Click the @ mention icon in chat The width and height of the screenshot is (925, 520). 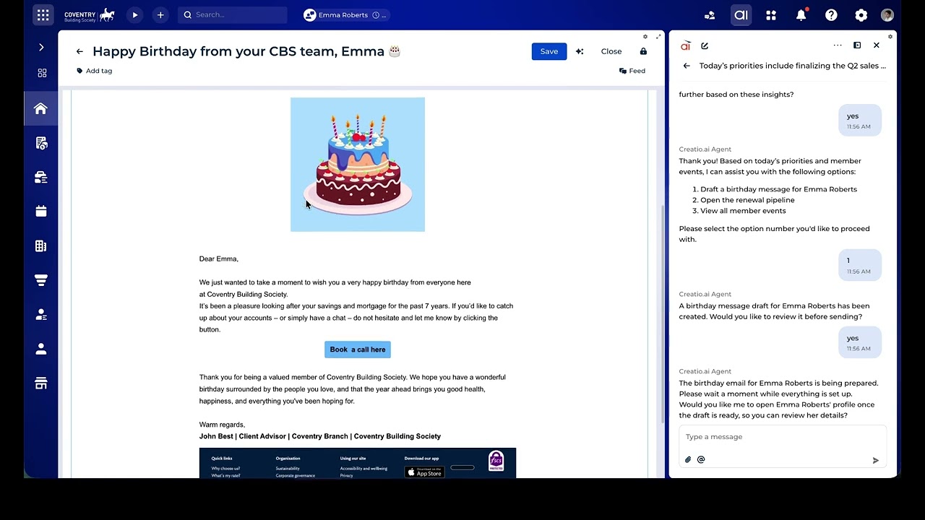(x=701, y=459)
